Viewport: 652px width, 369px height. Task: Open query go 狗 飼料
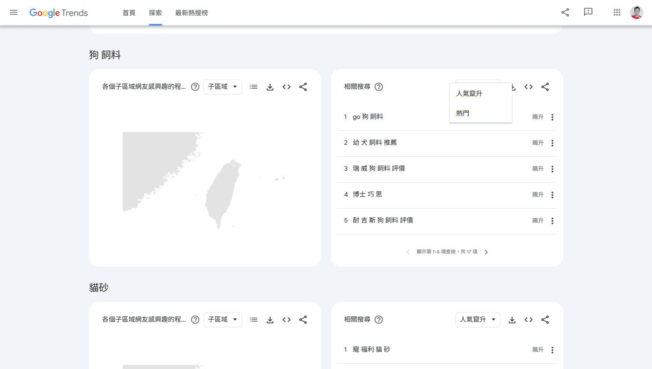tap(368, 117)
